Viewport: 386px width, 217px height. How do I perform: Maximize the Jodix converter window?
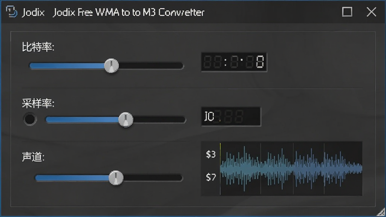[347, 12]
